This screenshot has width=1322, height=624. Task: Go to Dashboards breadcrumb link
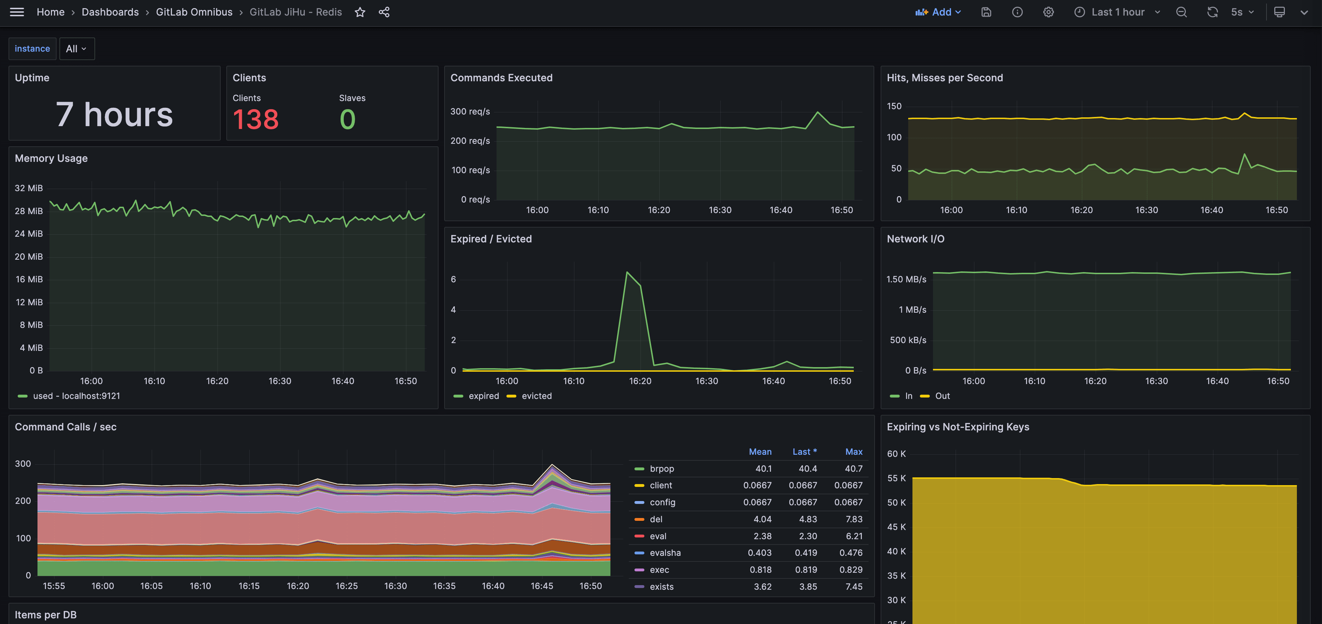(110, 12)
